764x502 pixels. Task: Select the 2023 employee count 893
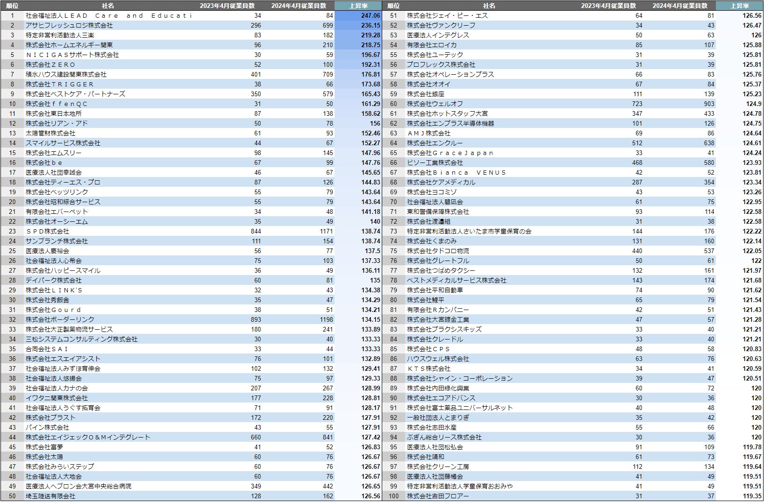(x=256, y=319)
